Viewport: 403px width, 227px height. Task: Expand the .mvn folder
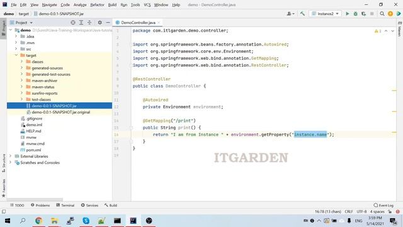[16, 42]
